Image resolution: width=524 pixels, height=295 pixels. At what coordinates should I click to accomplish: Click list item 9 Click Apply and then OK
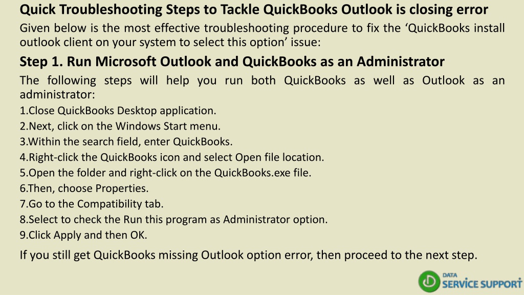click(83, 235)
